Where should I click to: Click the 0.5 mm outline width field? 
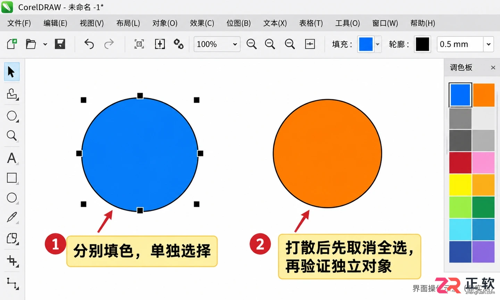click(460, 44)
